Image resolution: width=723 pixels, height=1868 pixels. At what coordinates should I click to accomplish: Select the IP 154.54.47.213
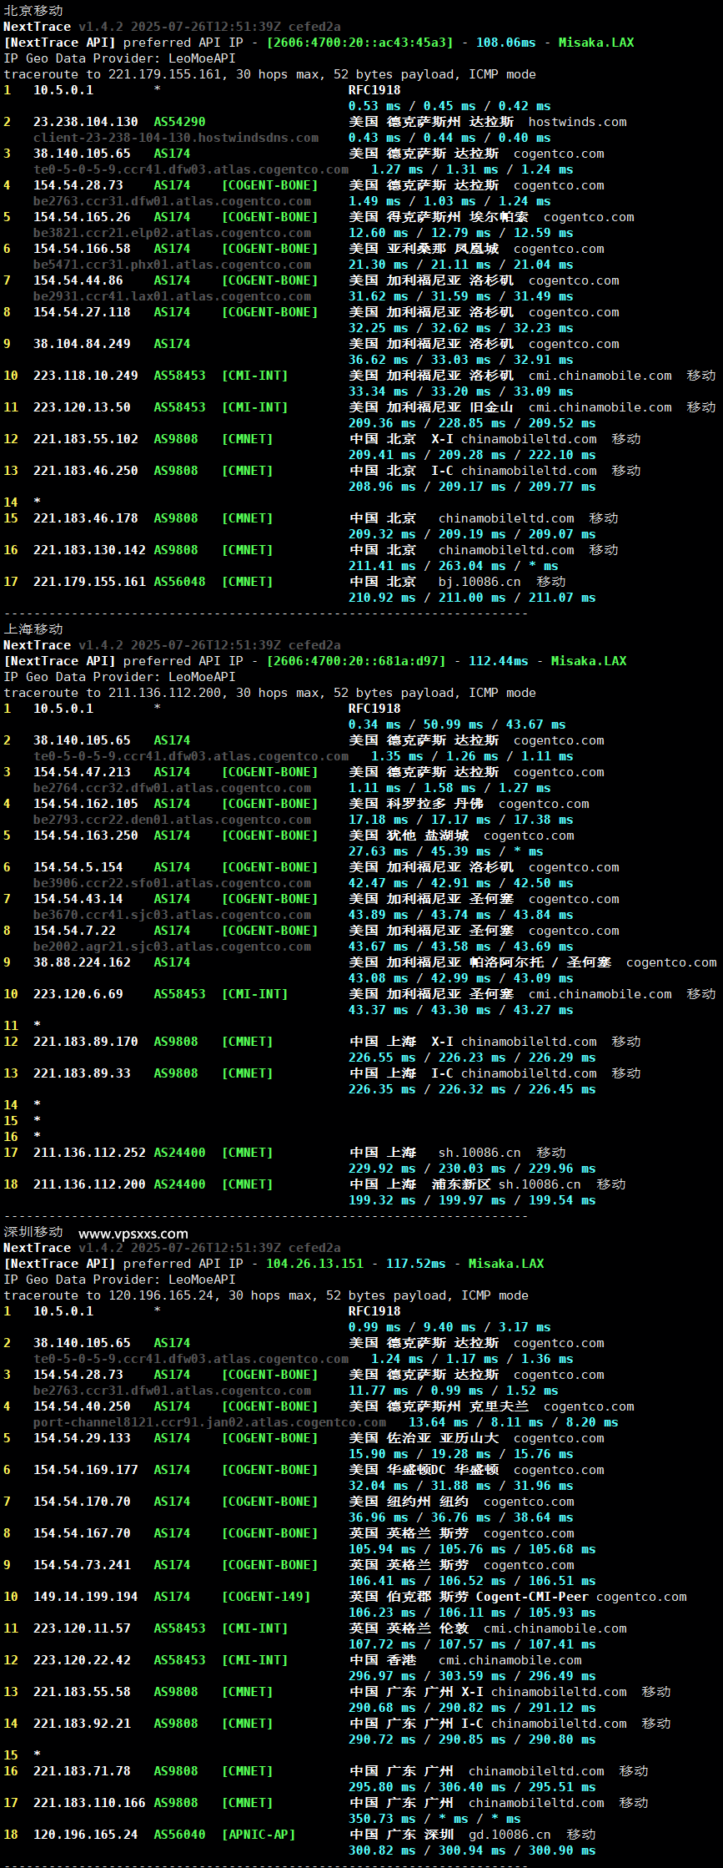tap(82, 772)
